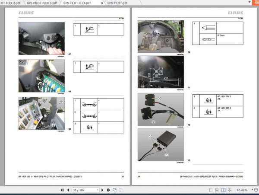Image resolution: width=259 pixels, height=195 pixels.
Task: Click the Ø 7mm drill size text
Action: pyautogui.click(x=221, y=35)
